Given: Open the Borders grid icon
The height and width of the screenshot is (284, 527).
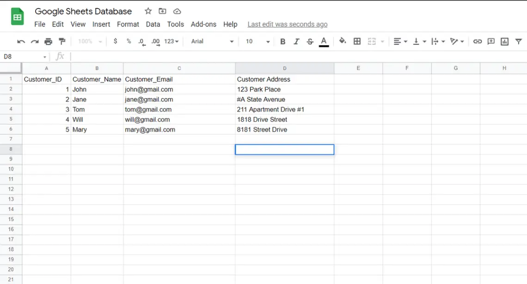Looking at the screenshot, I should 357,42.
